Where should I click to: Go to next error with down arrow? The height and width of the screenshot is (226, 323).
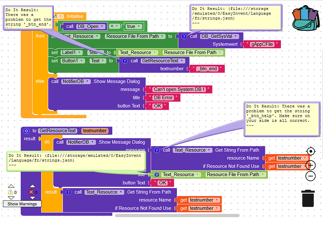(x=32, y=198)
